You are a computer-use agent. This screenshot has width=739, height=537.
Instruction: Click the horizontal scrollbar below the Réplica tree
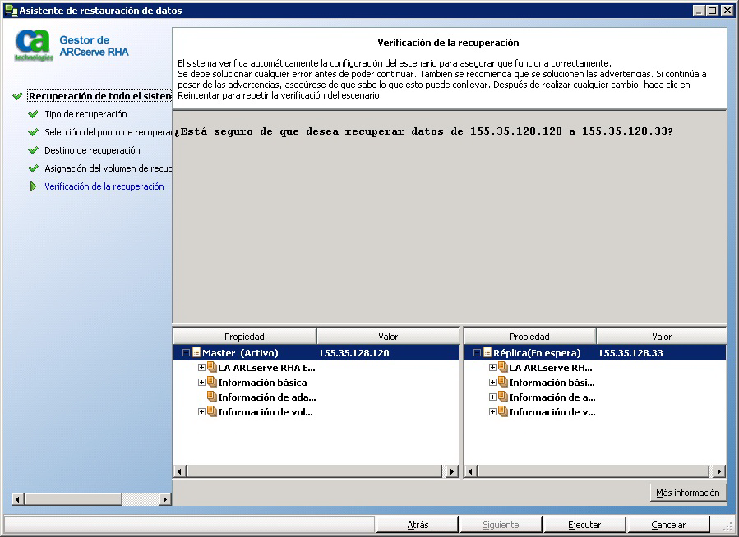tap(592, 471)
